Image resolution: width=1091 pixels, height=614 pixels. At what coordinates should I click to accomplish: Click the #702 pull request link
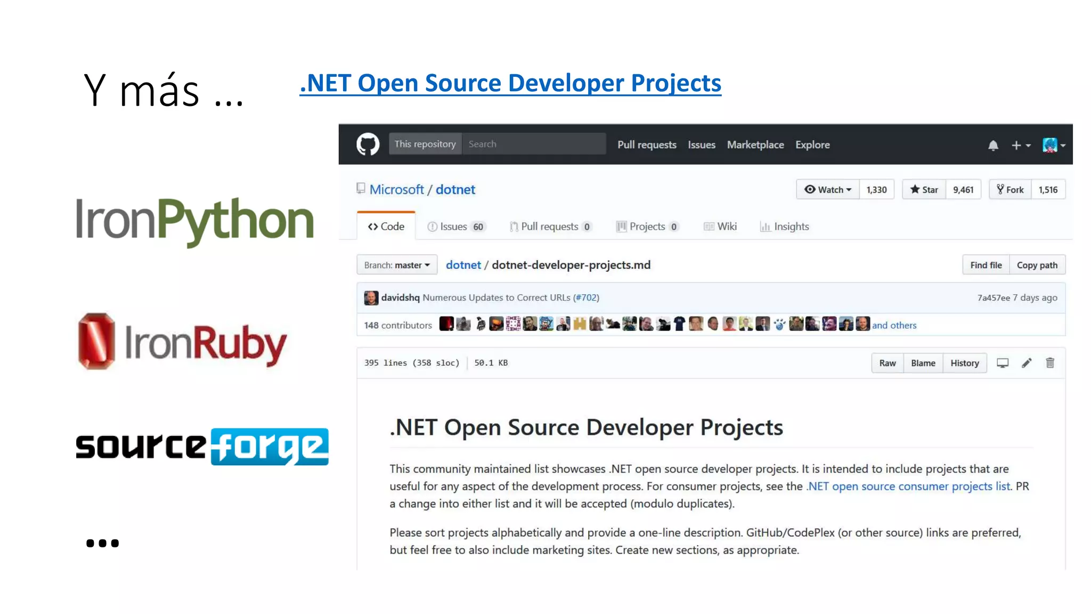[x=587, y=297]
